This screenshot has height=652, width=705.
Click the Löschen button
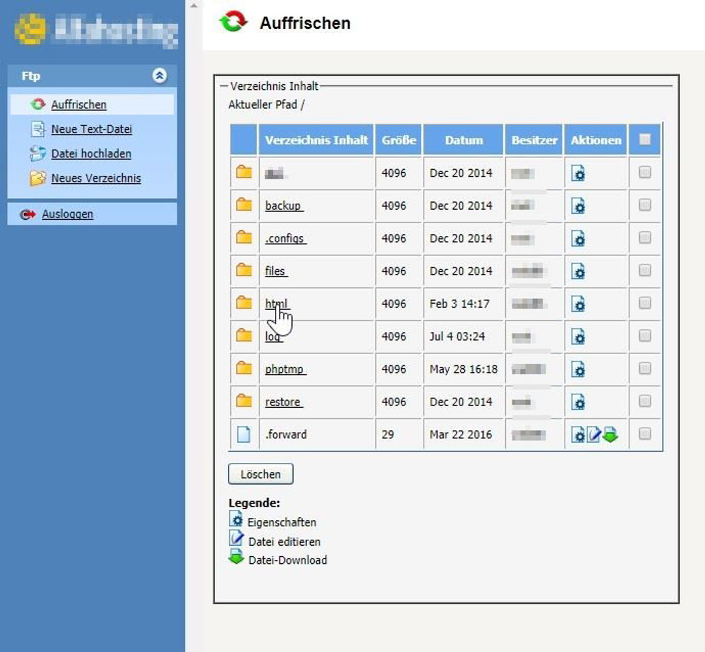pos(260,474)
